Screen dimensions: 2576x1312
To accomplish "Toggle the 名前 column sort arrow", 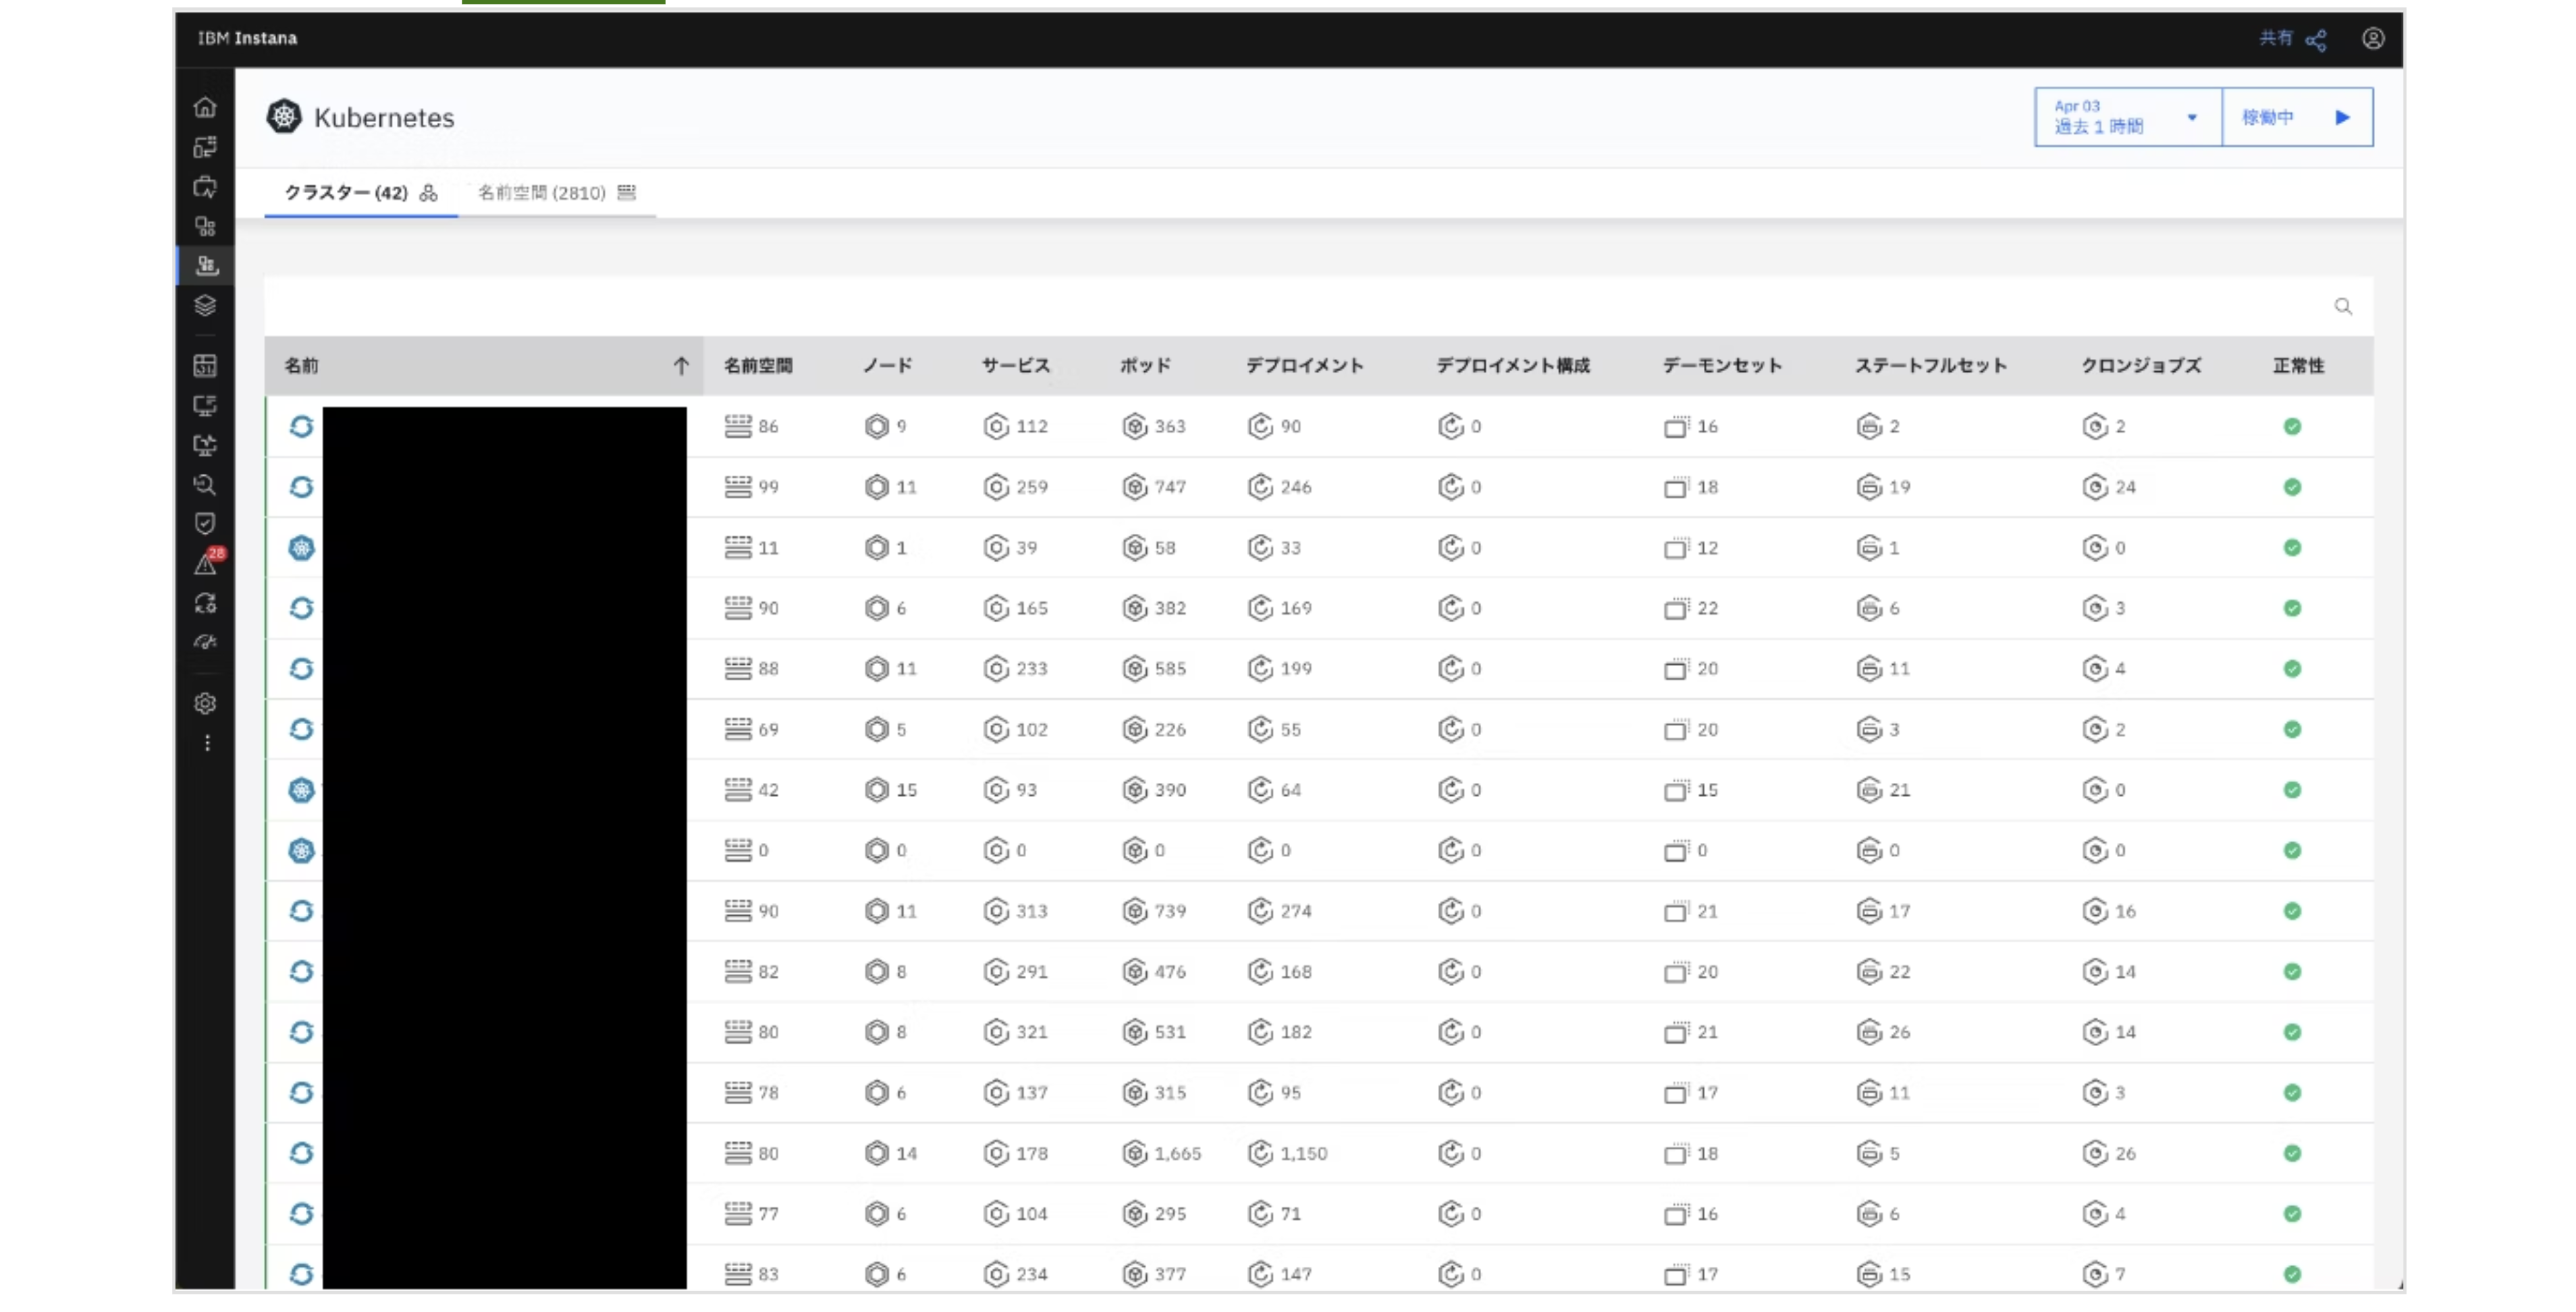I will 681,366.
